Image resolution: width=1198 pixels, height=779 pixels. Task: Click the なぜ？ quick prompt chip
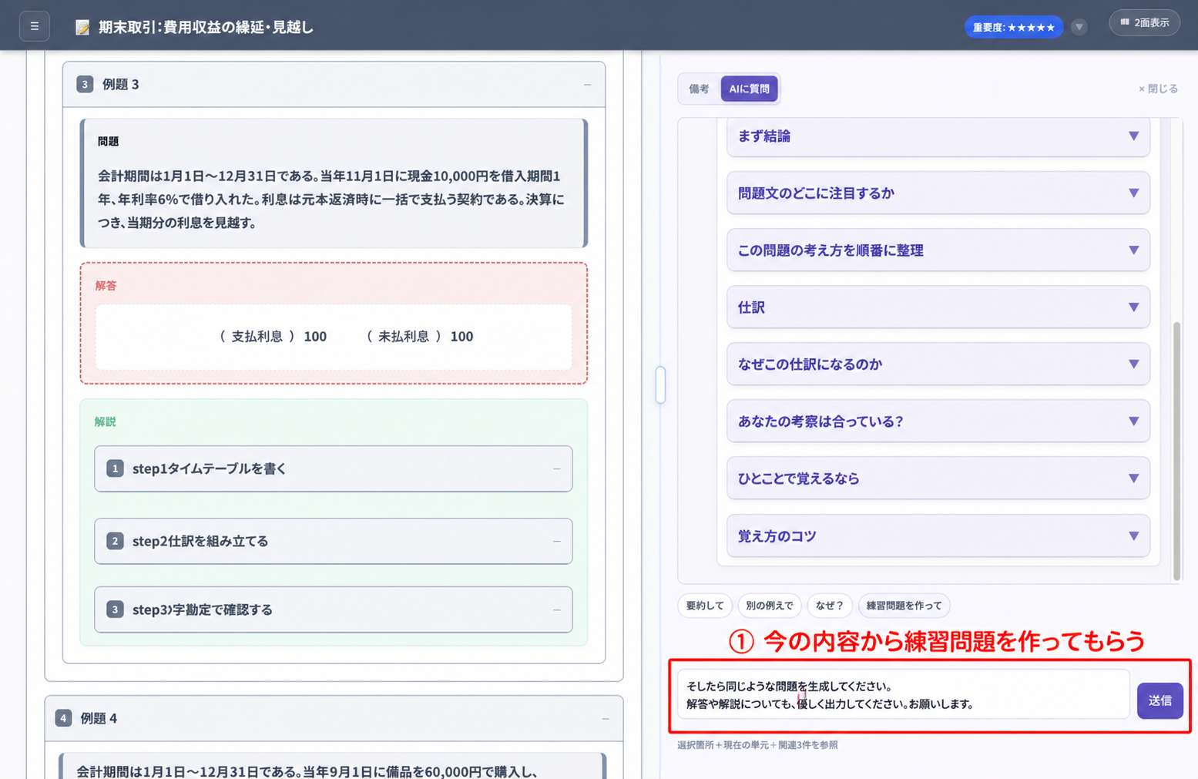(830, 606)
